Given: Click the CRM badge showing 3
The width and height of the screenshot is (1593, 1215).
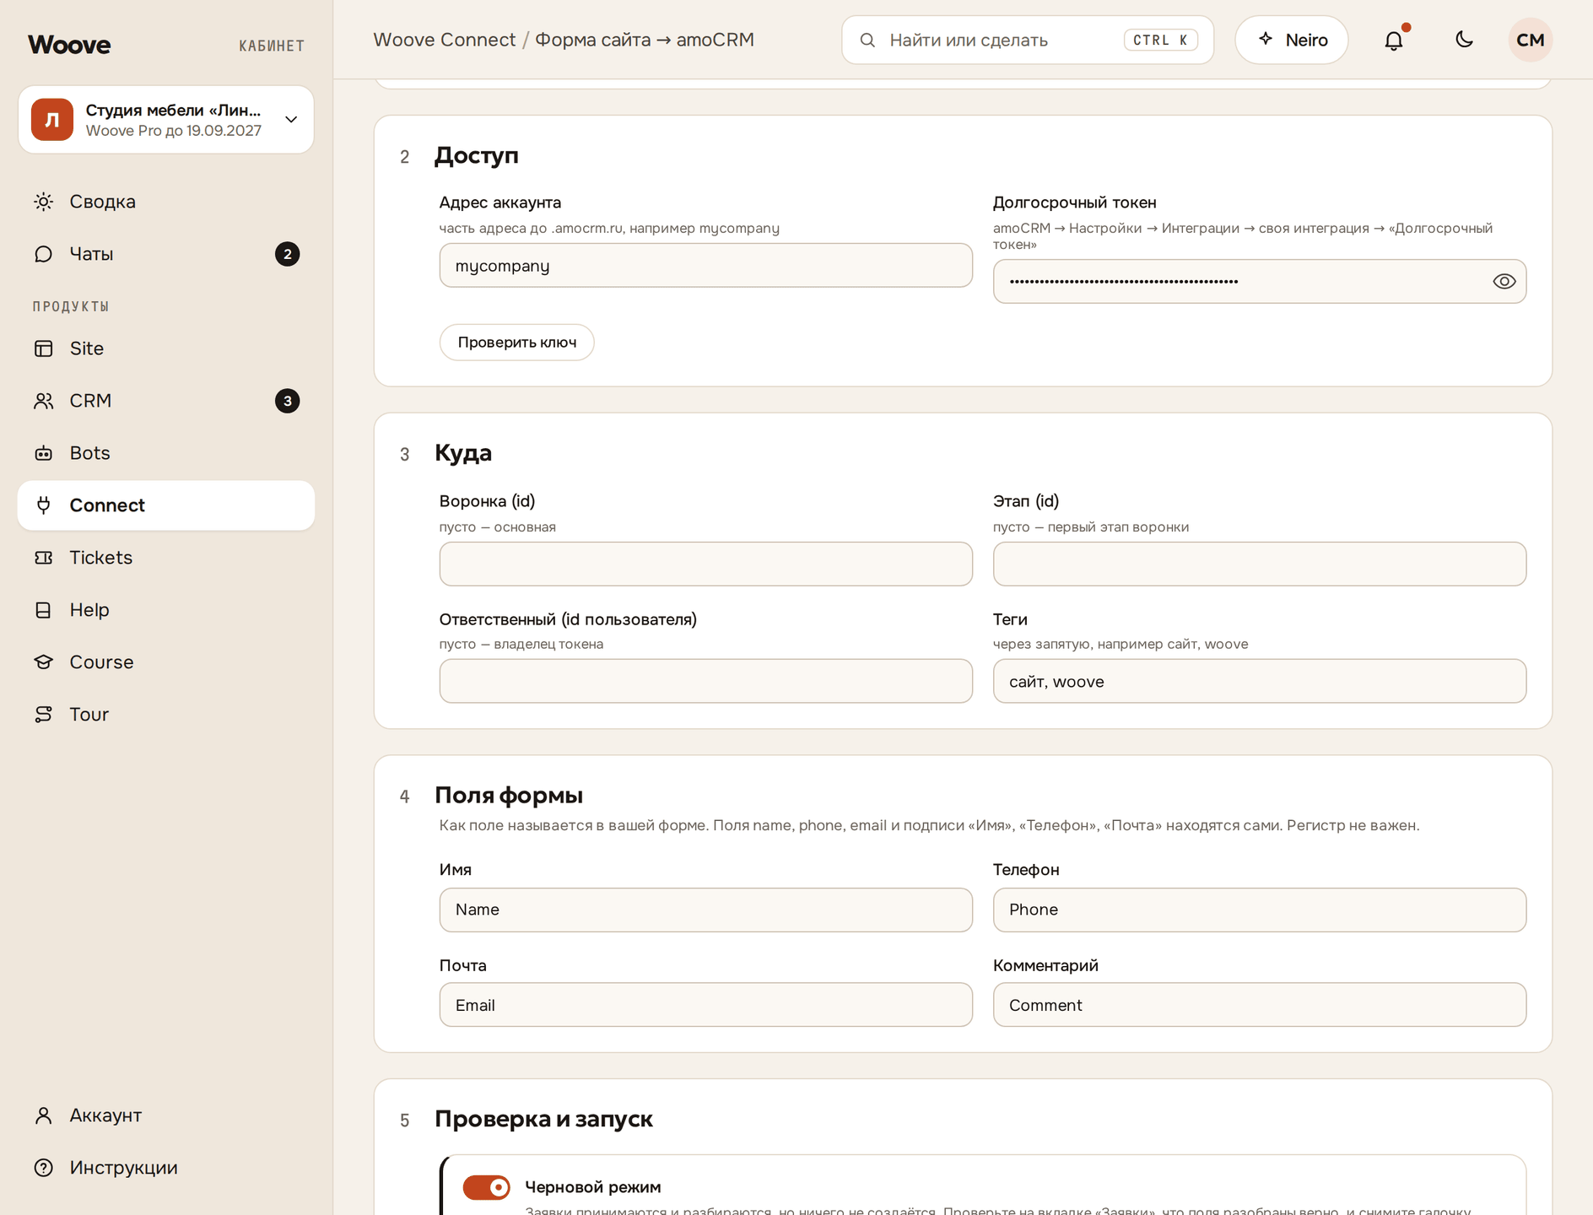Looking at the screenshot, I should pos(288,401).
